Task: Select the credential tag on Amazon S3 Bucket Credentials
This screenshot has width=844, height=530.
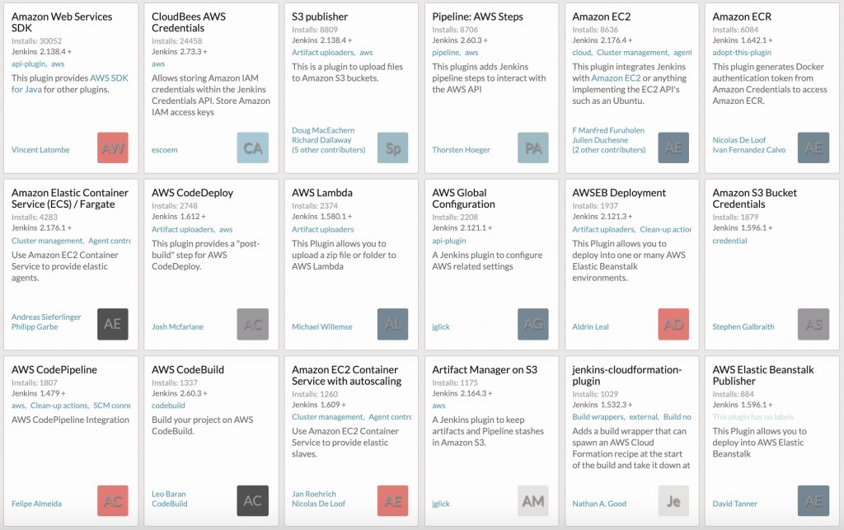Action: [x=729, y=241]
